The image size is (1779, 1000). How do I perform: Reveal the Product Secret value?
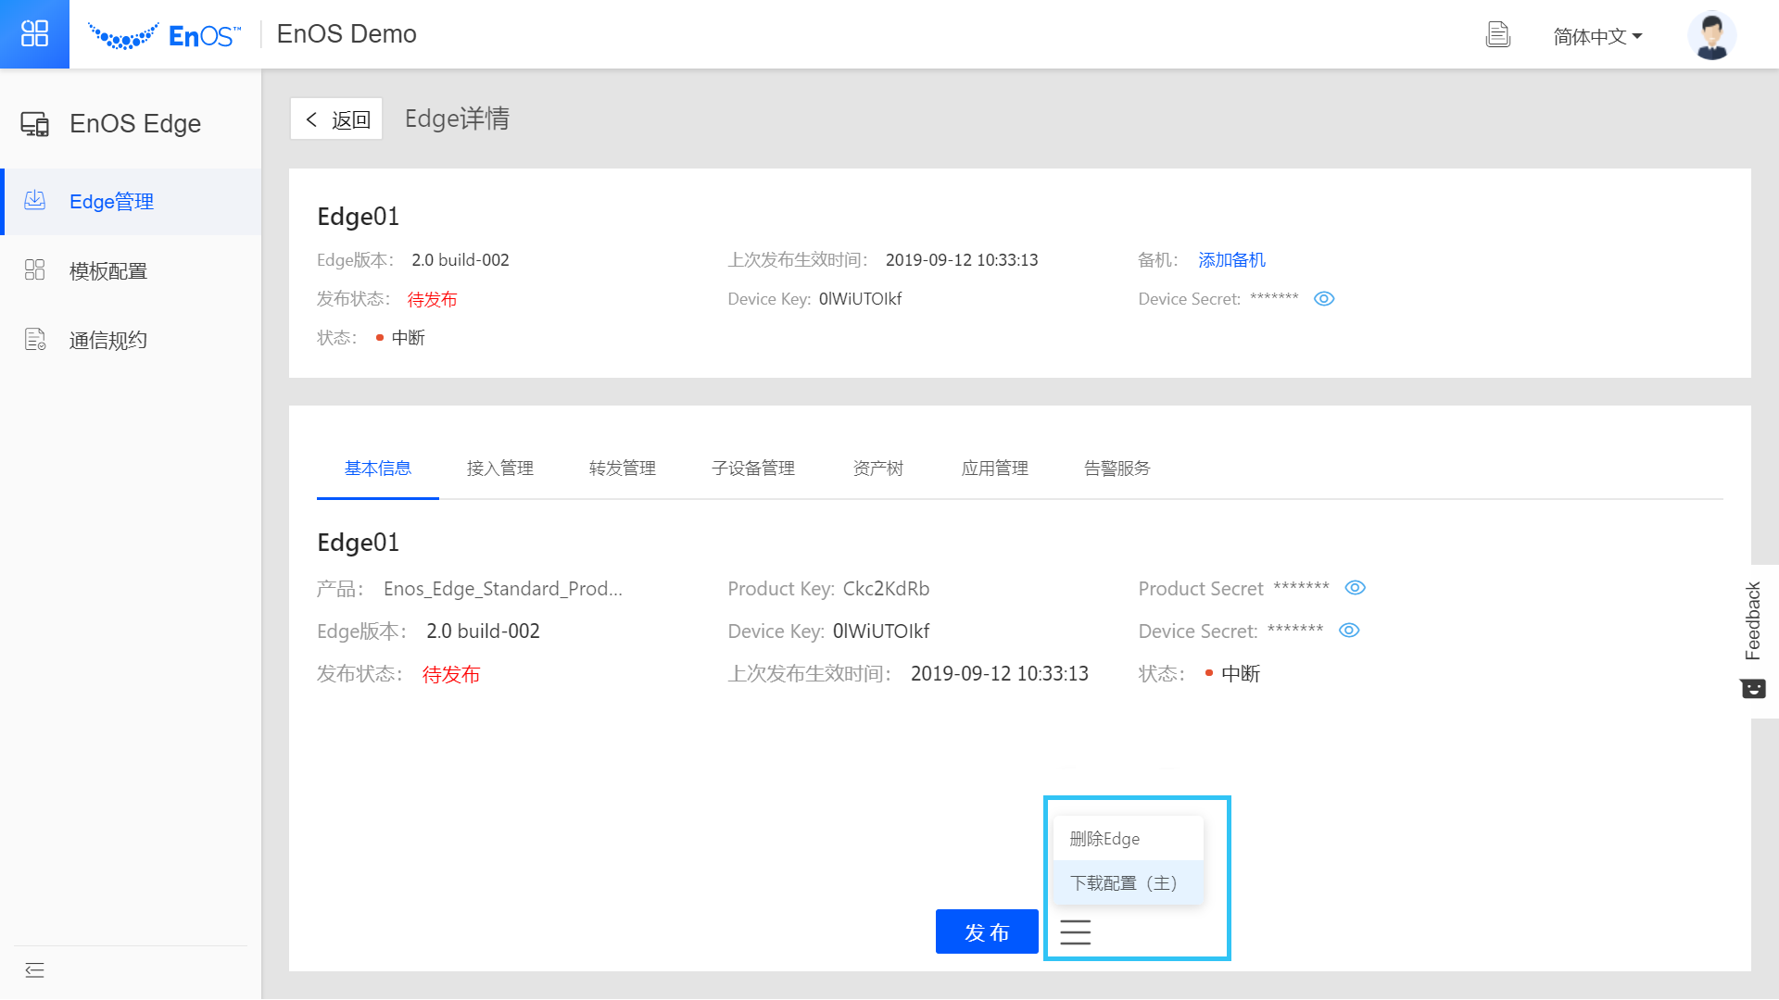(x=1355, y=588)
